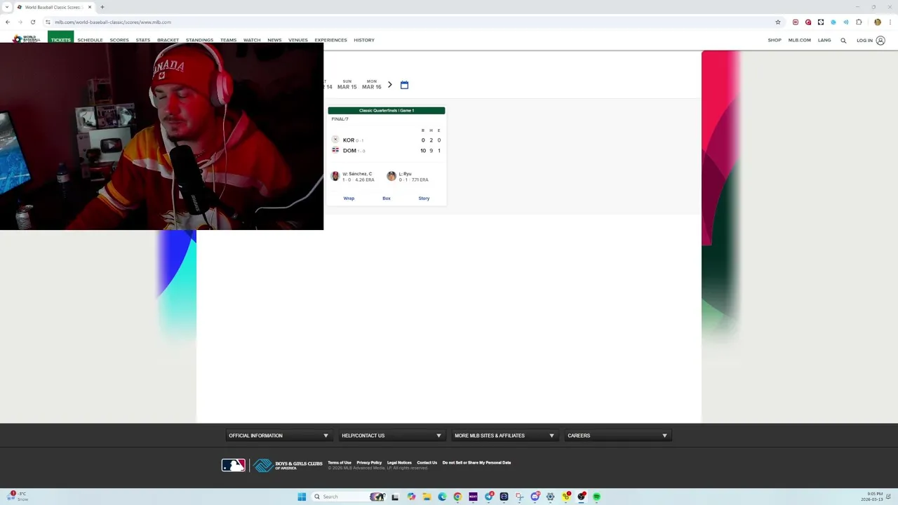Click the DOM team name
The width and height of the screenshot is (898, 505).
tap(349, 151)
